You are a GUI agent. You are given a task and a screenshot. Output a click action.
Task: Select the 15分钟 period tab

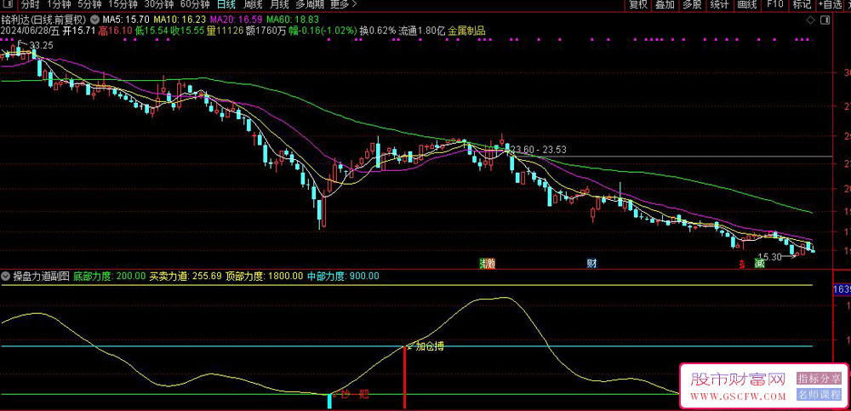tap(123, 5)
